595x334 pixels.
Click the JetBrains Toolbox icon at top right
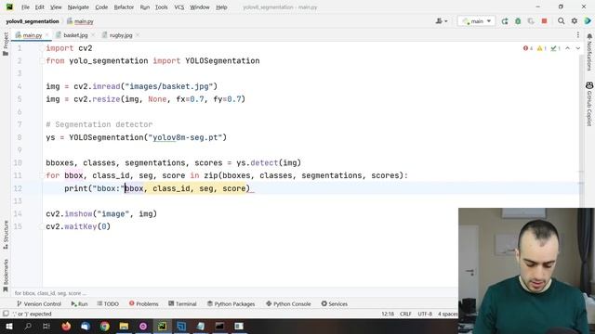588,21
